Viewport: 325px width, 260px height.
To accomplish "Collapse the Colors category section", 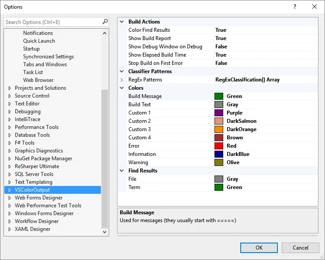I will click(x=122, y=88).
